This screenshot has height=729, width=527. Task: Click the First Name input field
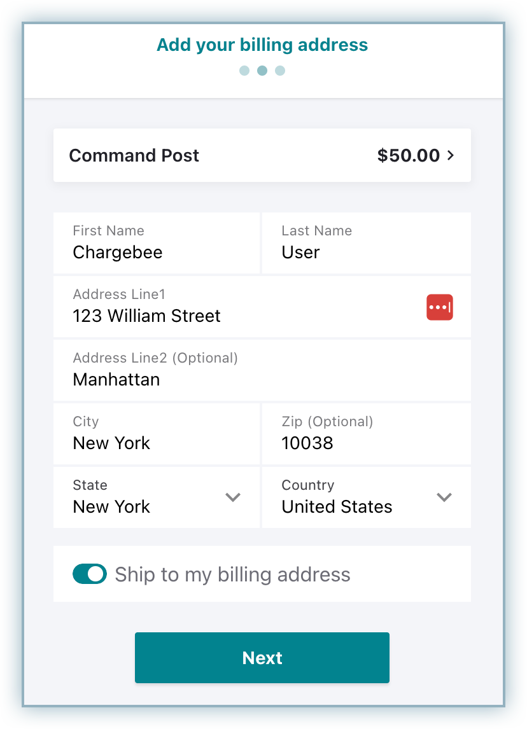(x=157, y=244)
